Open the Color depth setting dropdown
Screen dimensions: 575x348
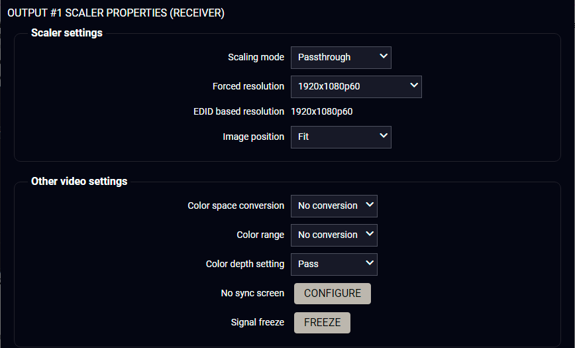334,264
